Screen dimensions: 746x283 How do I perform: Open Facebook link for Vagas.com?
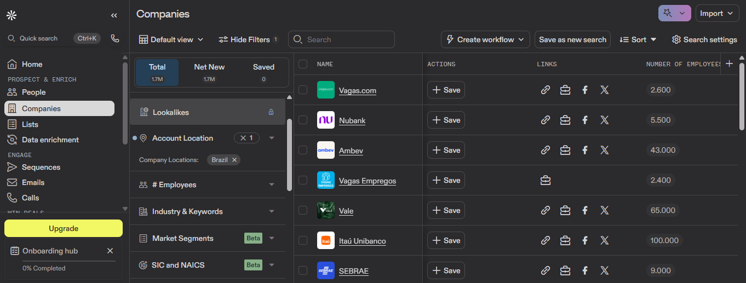(585, 90)
